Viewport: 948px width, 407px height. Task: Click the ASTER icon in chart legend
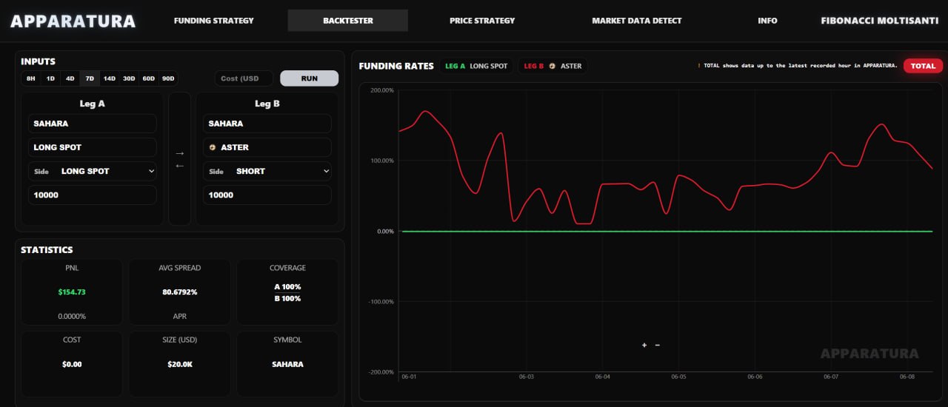click(x=552, y=66)
